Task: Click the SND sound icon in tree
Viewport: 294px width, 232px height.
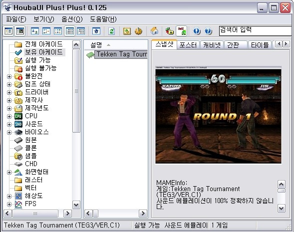Action: point(18,124)
